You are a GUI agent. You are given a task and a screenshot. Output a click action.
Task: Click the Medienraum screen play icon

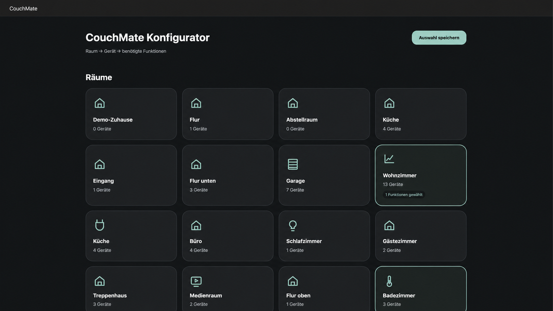click(x=196, y=281)
